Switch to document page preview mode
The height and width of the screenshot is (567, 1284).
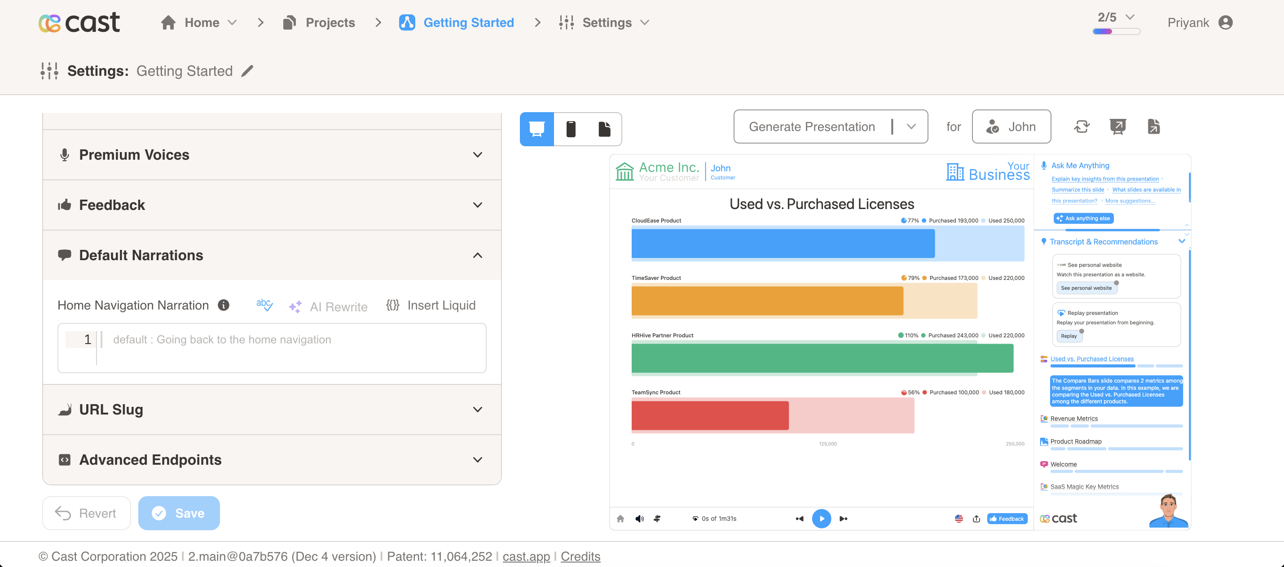pyautogui.click(x=604, y=129)
